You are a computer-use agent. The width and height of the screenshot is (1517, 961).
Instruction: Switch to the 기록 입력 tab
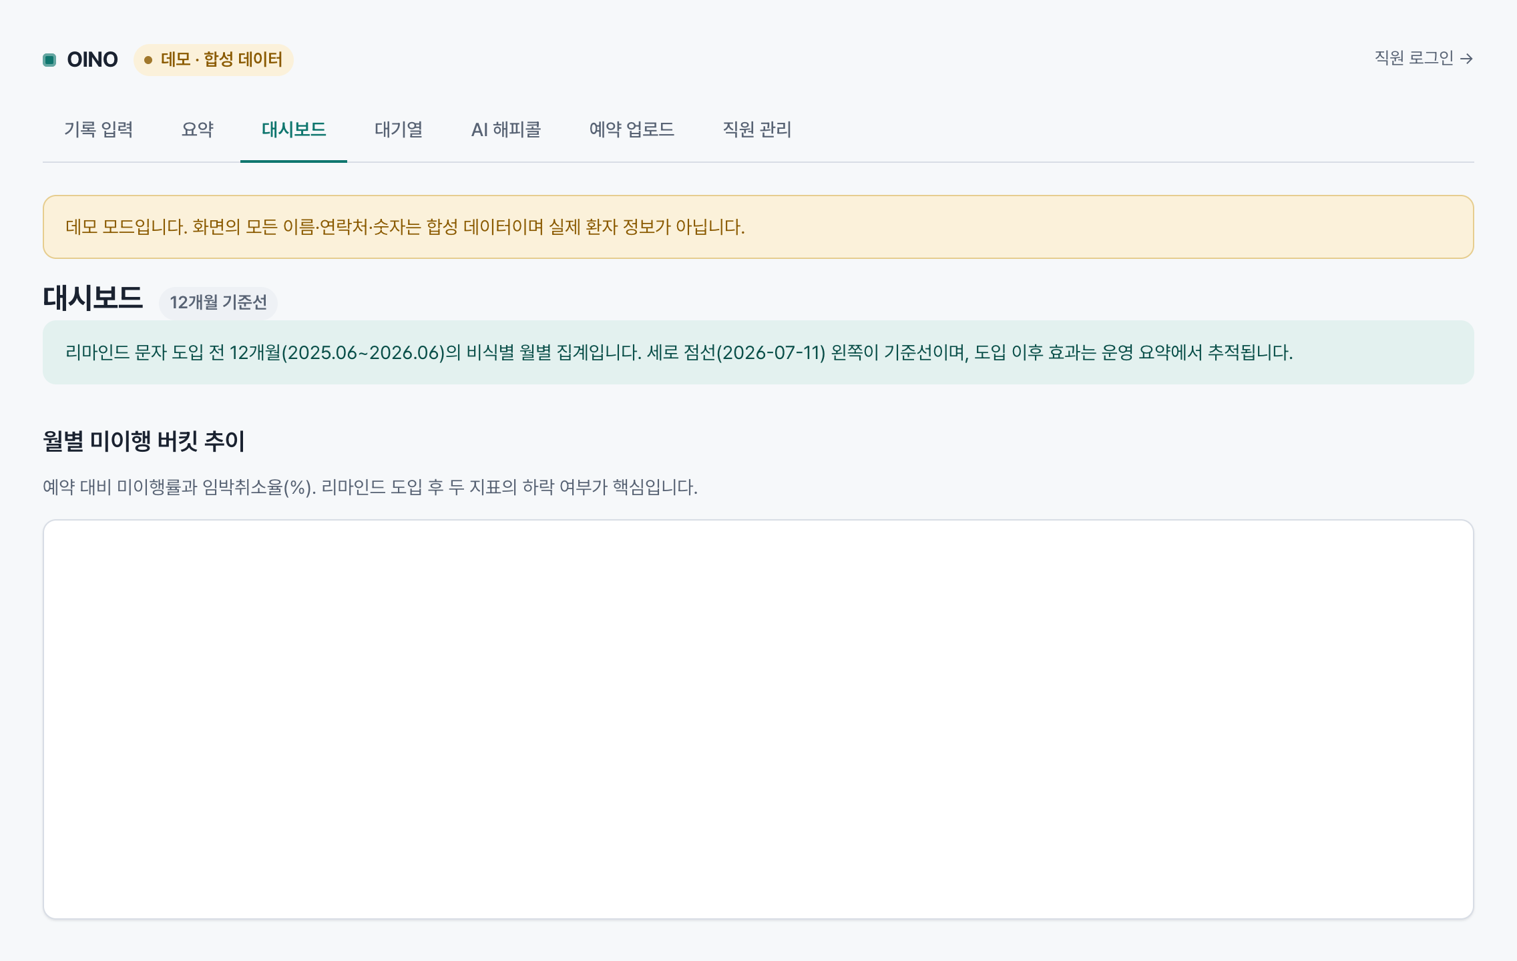tap(99, 129)
